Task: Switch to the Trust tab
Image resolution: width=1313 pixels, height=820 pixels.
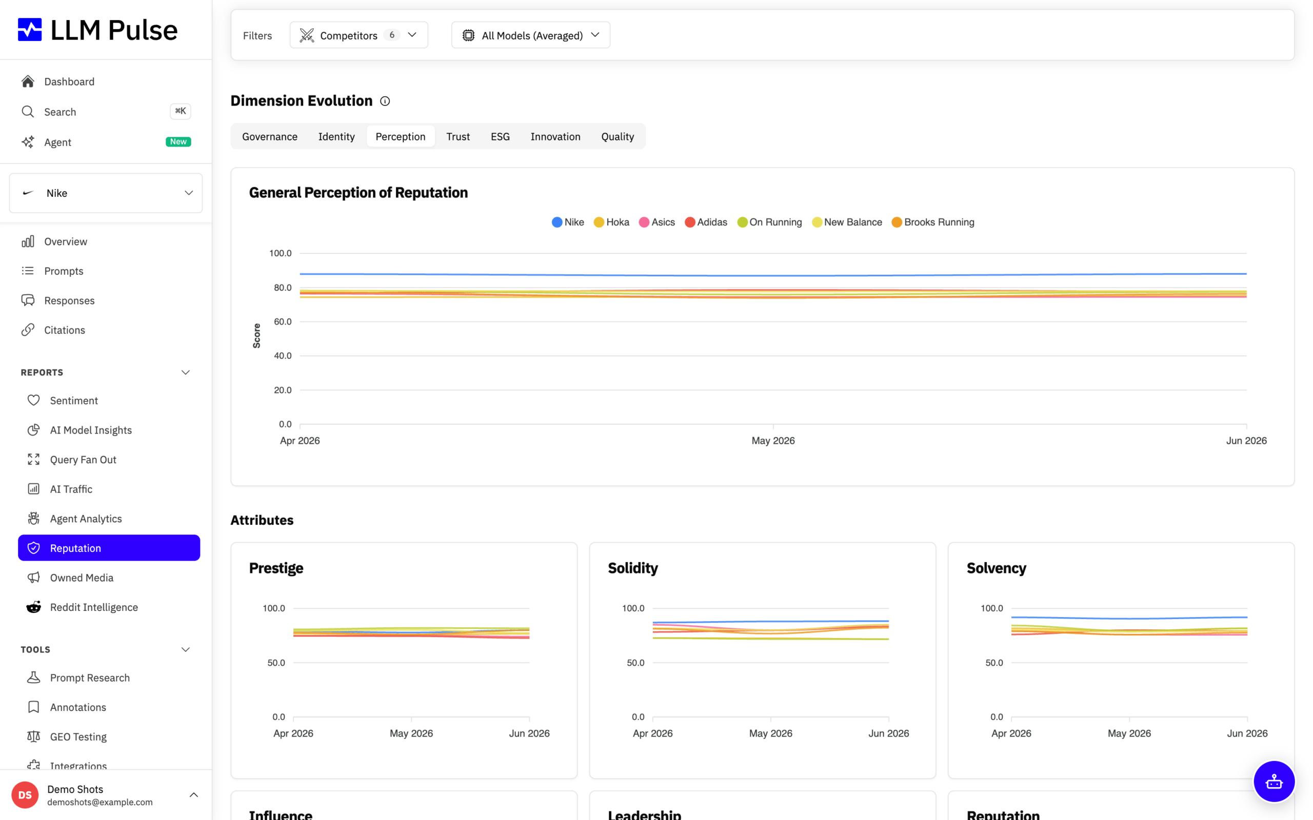Action: click(x=458, y=137)
